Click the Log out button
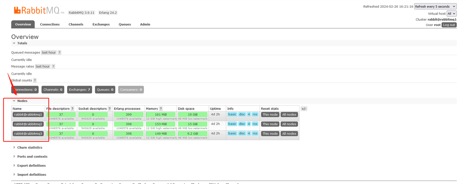 pos(449,25)
